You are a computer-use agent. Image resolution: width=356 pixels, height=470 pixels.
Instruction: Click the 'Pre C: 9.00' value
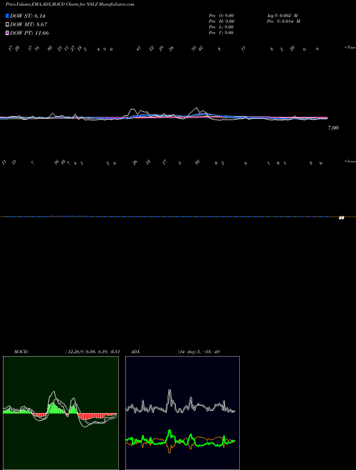click(221, 33)
